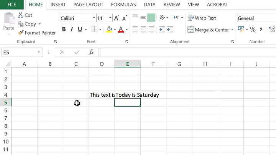The width and height of the screenshot is (276, 155).
Task: Open the Clipboard group dialog launcher
Action: (56, 42)
